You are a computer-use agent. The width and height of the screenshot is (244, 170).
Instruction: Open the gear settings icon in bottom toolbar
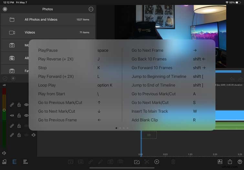point(239,162)
